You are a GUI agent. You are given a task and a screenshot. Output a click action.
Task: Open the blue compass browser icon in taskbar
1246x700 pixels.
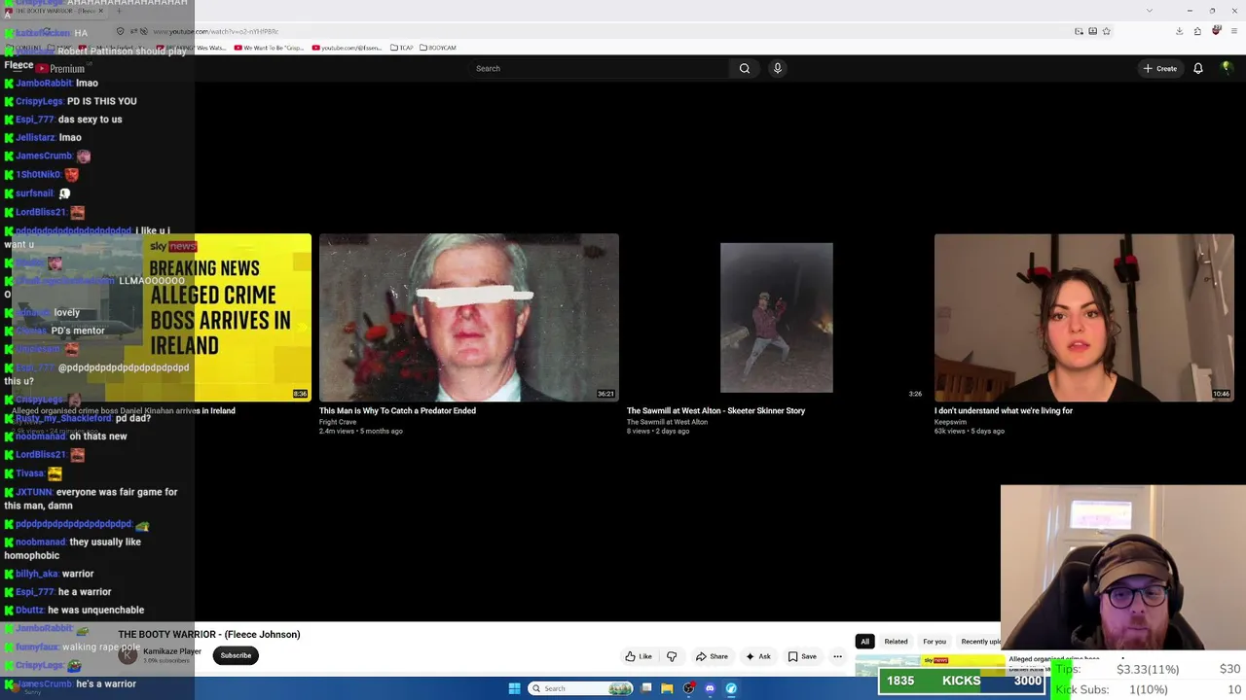731,688
